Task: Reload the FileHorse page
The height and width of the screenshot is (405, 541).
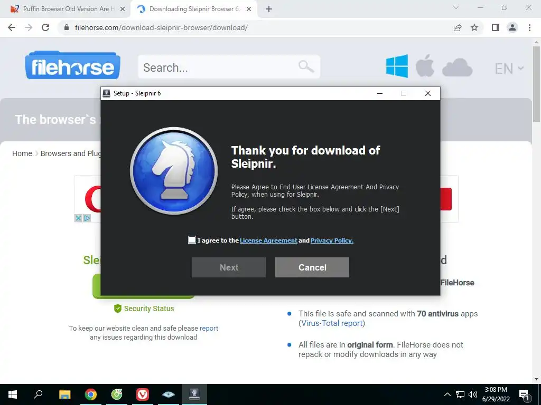Action: [x=45, y=27]
